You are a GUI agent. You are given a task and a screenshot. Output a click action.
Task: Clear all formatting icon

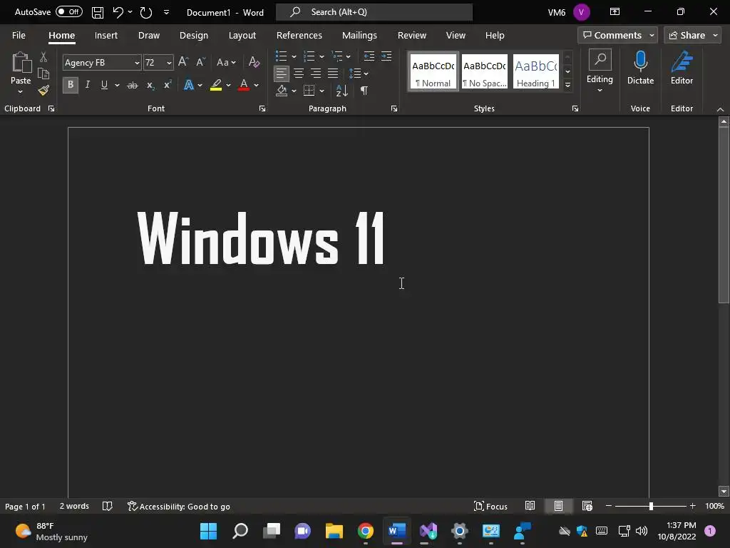click(255, 62)
